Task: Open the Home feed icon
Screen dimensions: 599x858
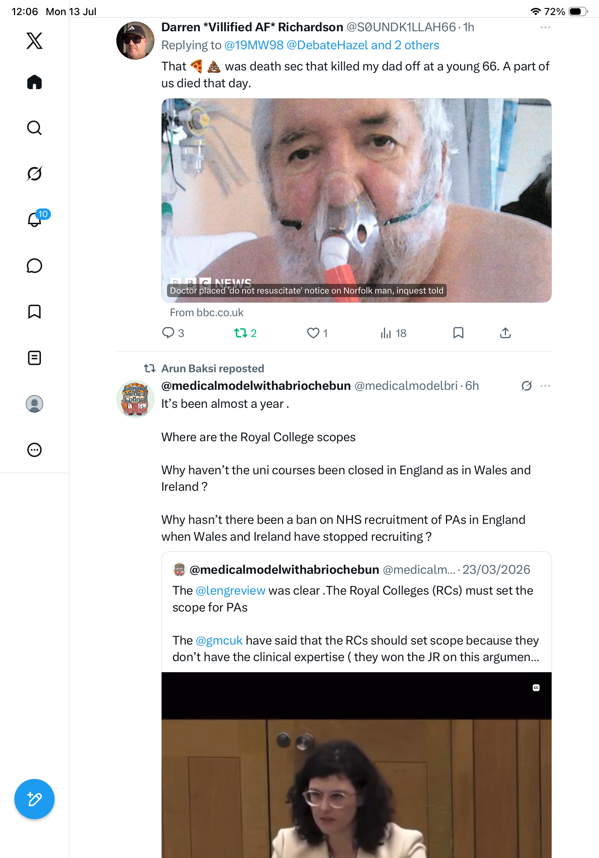Action: (x=34, y=82)
